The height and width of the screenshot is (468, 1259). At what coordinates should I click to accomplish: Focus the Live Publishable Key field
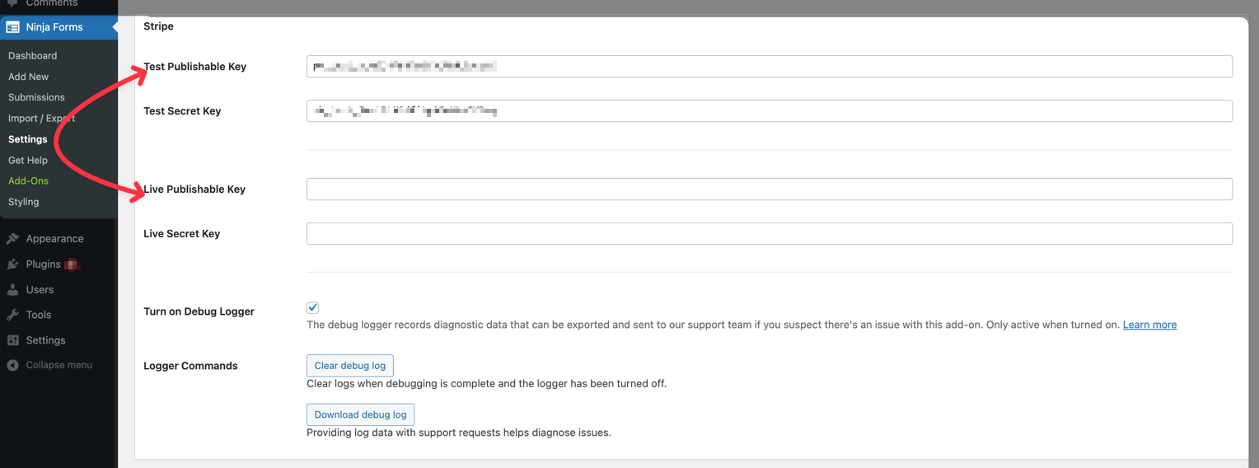769,190
